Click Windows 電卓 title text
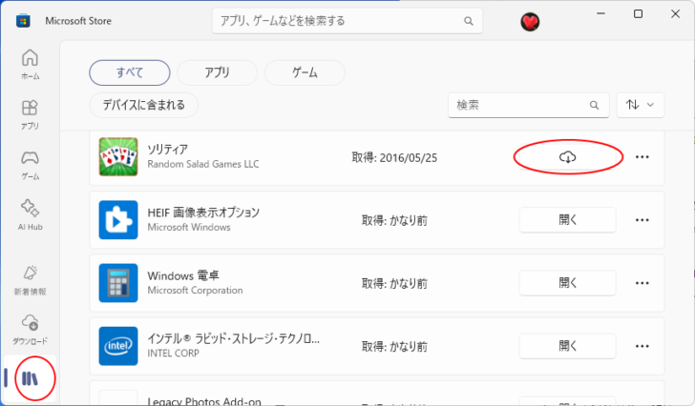 click(x=183, y=275)
